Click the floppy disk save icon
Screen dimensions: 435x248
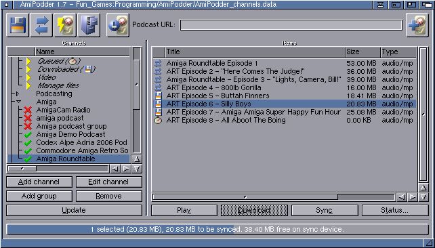[x=18, y=25]
